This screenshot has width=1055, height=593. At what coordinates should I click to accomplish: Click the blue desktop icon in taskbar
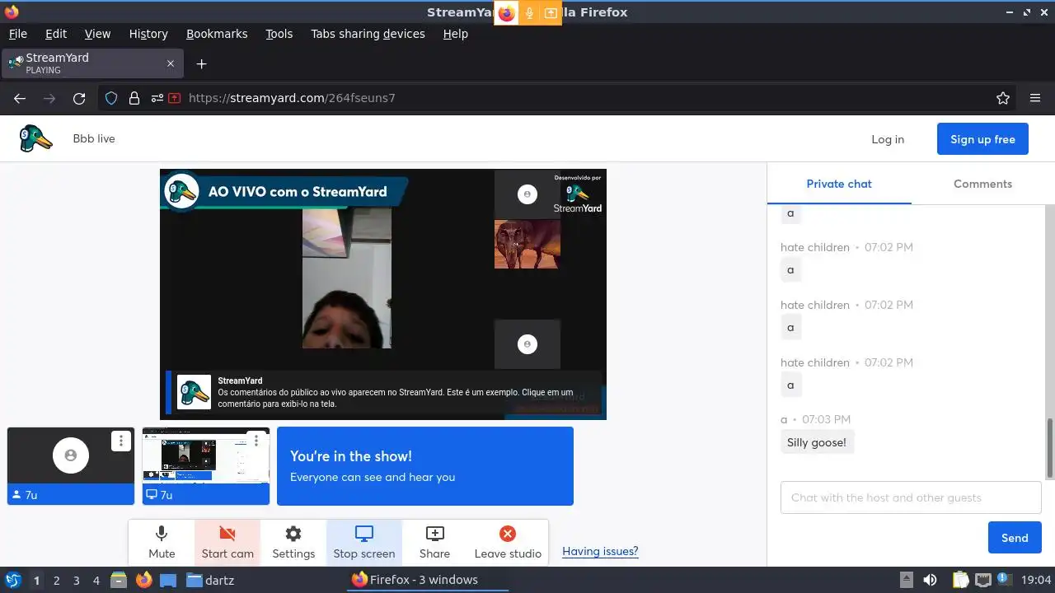click(168, 580)
